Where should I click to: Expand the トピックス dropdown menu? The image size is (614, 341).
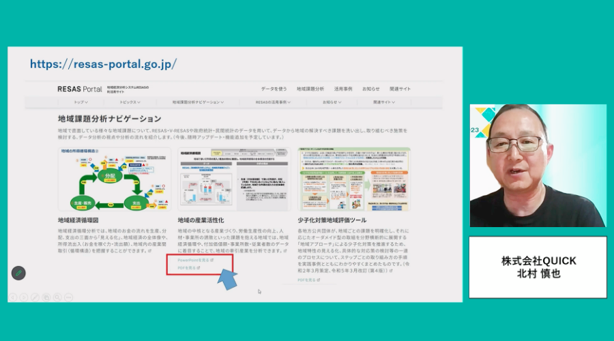coord(130,102)
